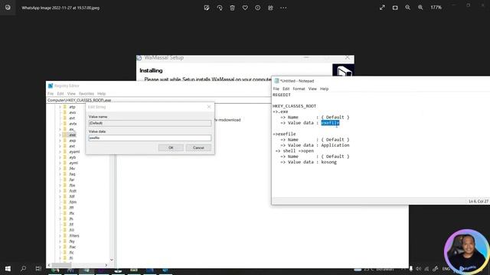
Task: Select the .evtx key in registry tree
Action: click(x=73, y=124)
